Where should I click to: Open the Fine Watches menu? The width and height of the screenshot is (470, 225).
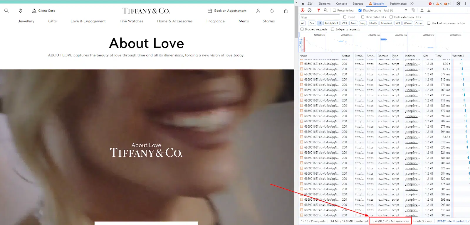(132, 21)
